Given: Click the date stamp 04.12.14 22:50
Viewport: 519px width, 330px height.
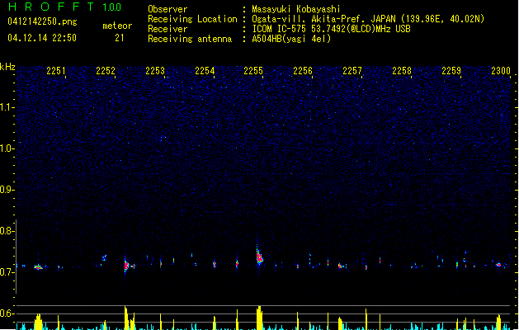Looking at the screenshot, I should click(x=42, y=38).
